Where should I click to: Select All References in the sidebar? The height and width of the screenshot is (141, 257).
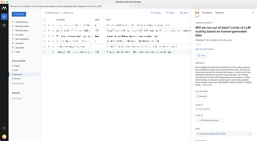pyautogui.click(x=22, y=22)
